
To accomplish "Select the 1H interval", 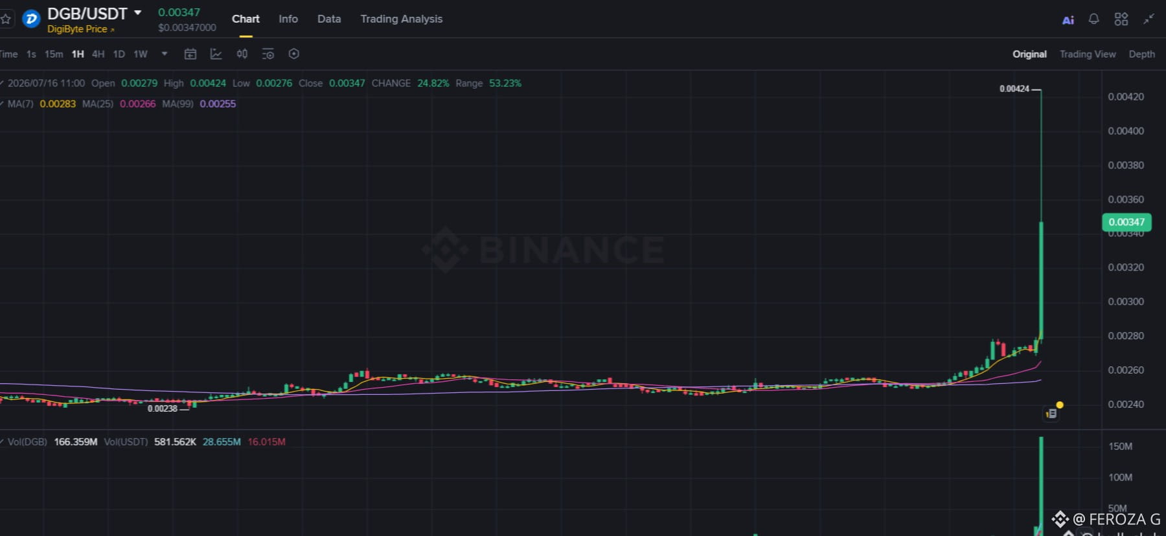I will pyautogui.click(x=78, y=54).
